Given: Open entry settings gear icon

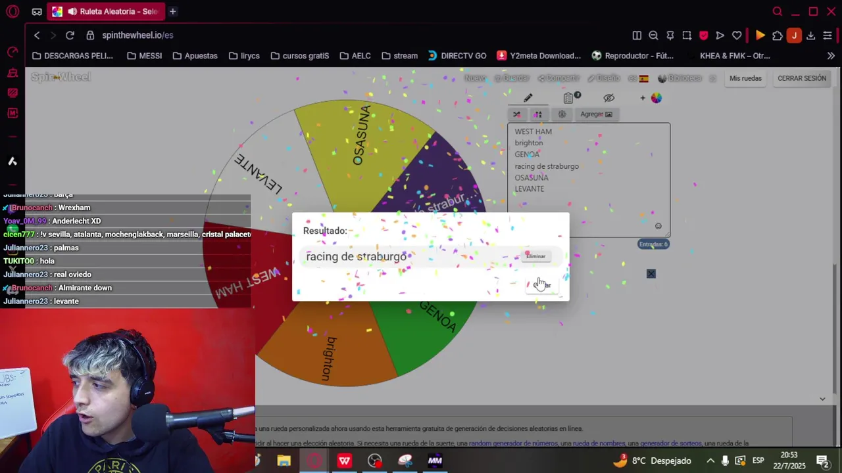Looking at the screenshot, I should pos(562,114).
